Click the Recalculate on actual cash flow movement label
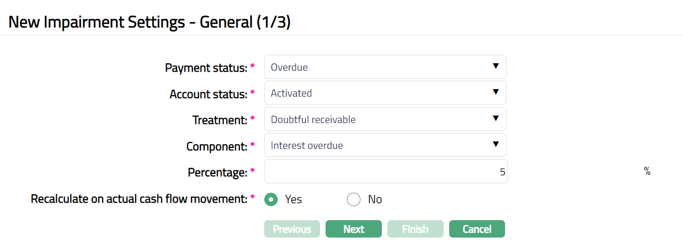683x252 pixels. pos(139,199)
